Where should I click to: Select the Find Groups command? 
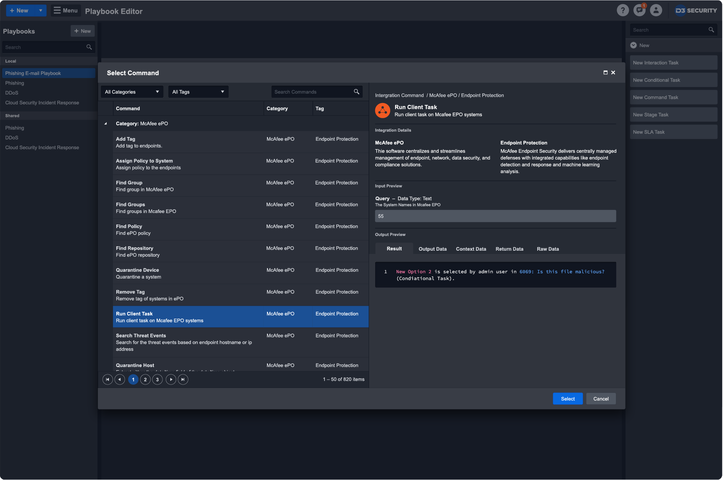[240, 208]
